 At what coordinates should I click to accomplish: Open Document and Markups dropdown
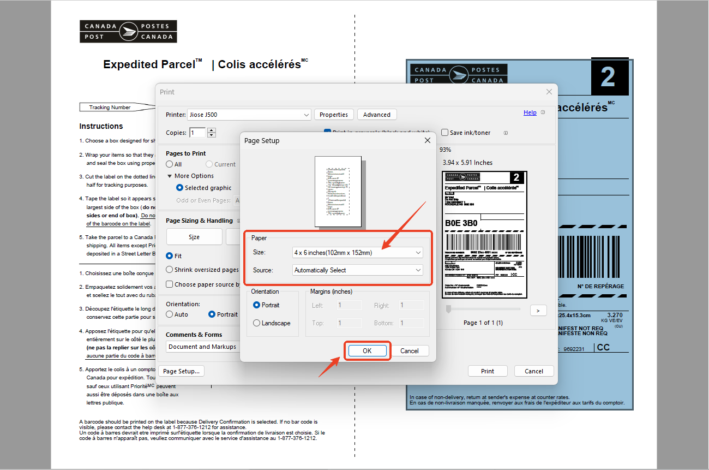(203, 347)
